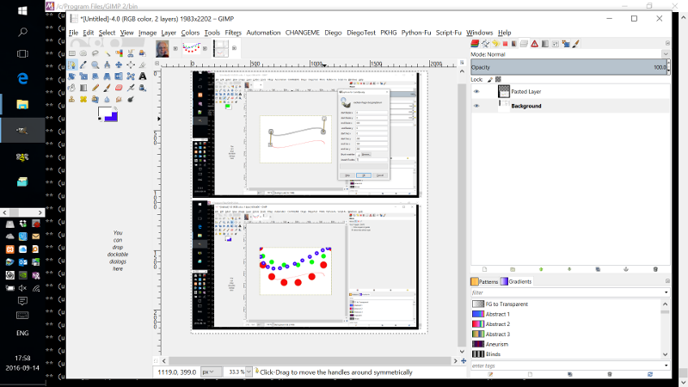
Task: Open the gradients filter dropdown arrow
Action: tap(666, 292)
